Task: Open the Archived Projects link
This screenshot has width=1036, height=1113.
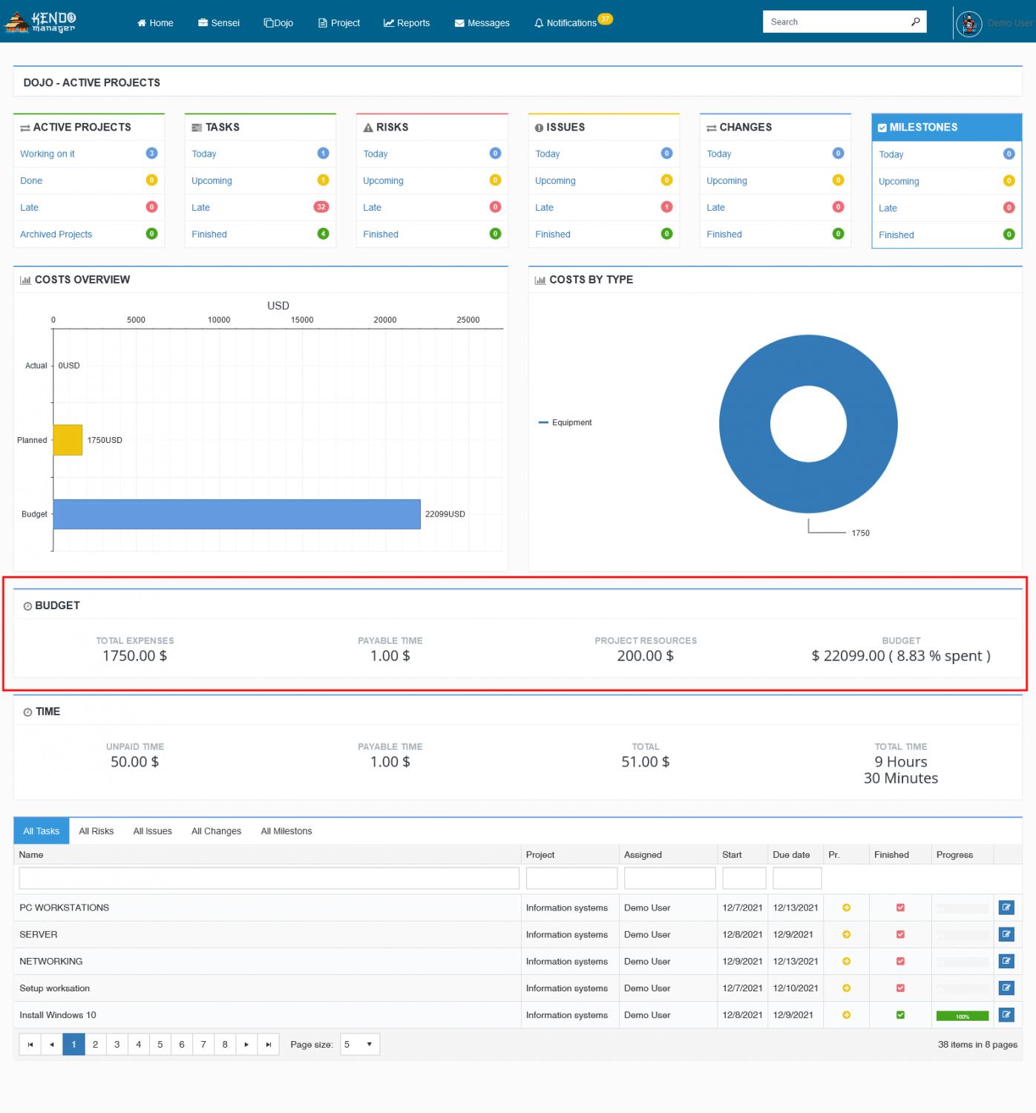Action: click(x=56, y=234)
